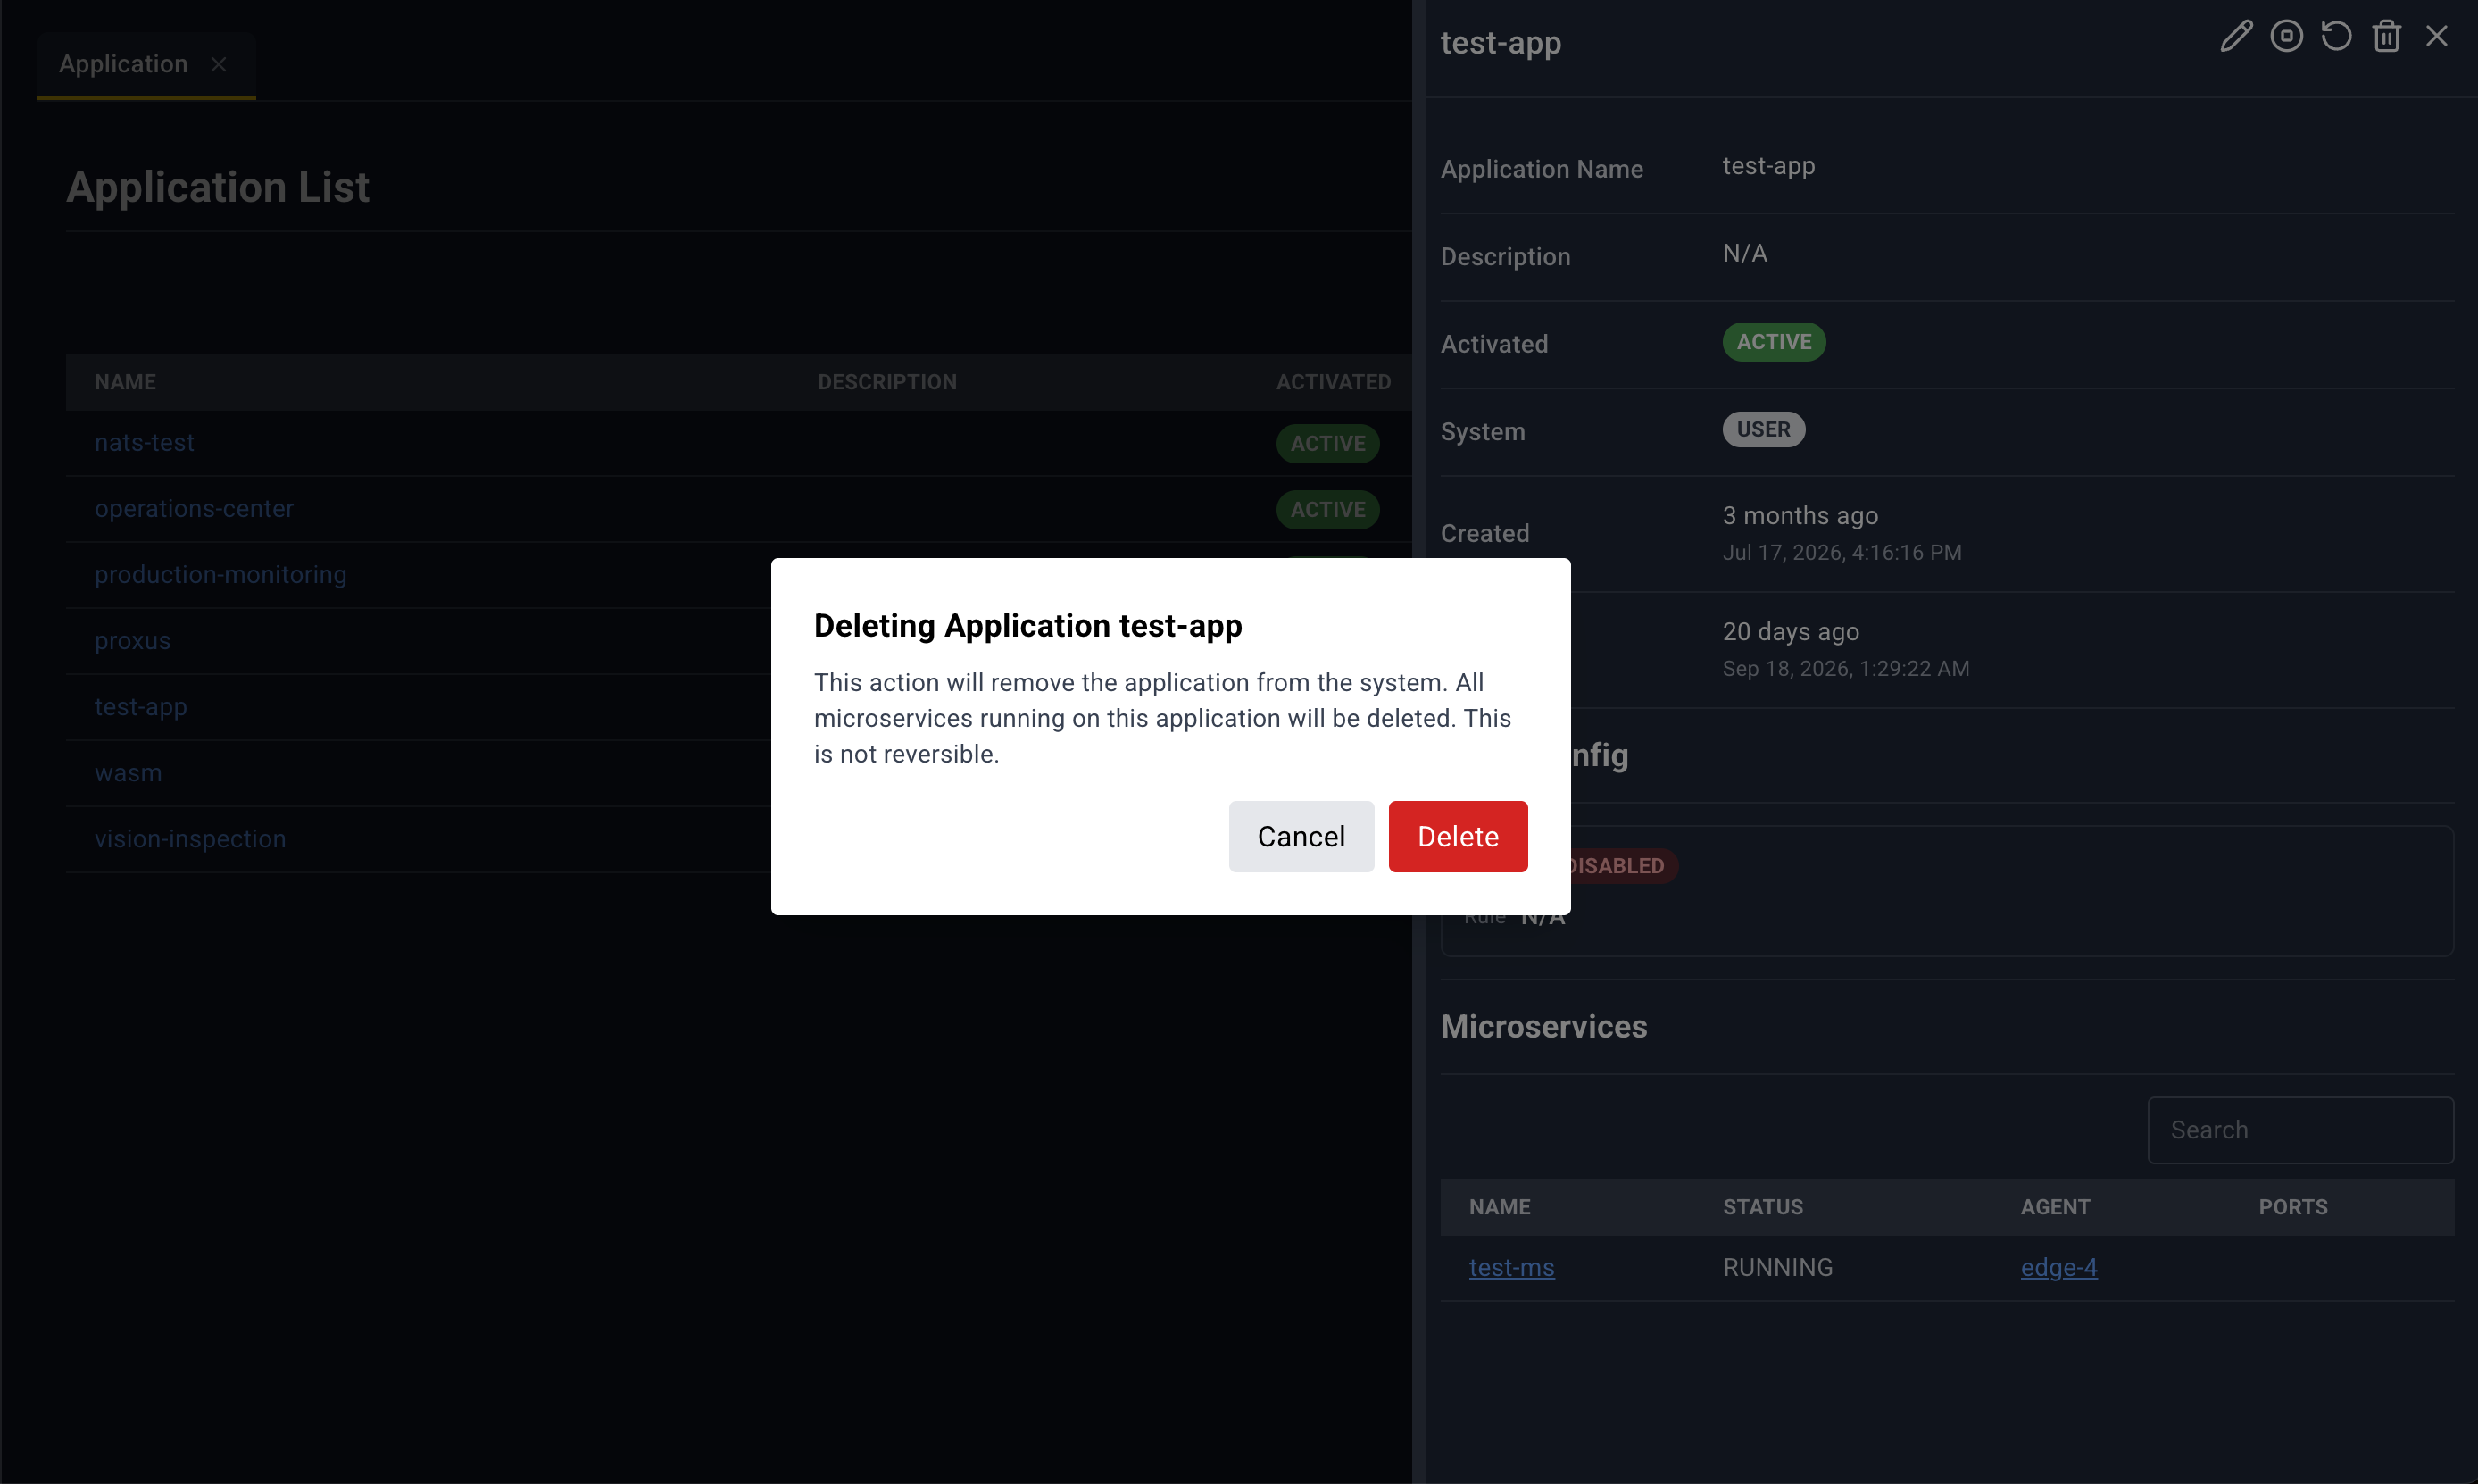This screenshot has height=1484, width=2478.
Task: Click the RUNNING status of test-ms
Action: tap(1777, 1267)
